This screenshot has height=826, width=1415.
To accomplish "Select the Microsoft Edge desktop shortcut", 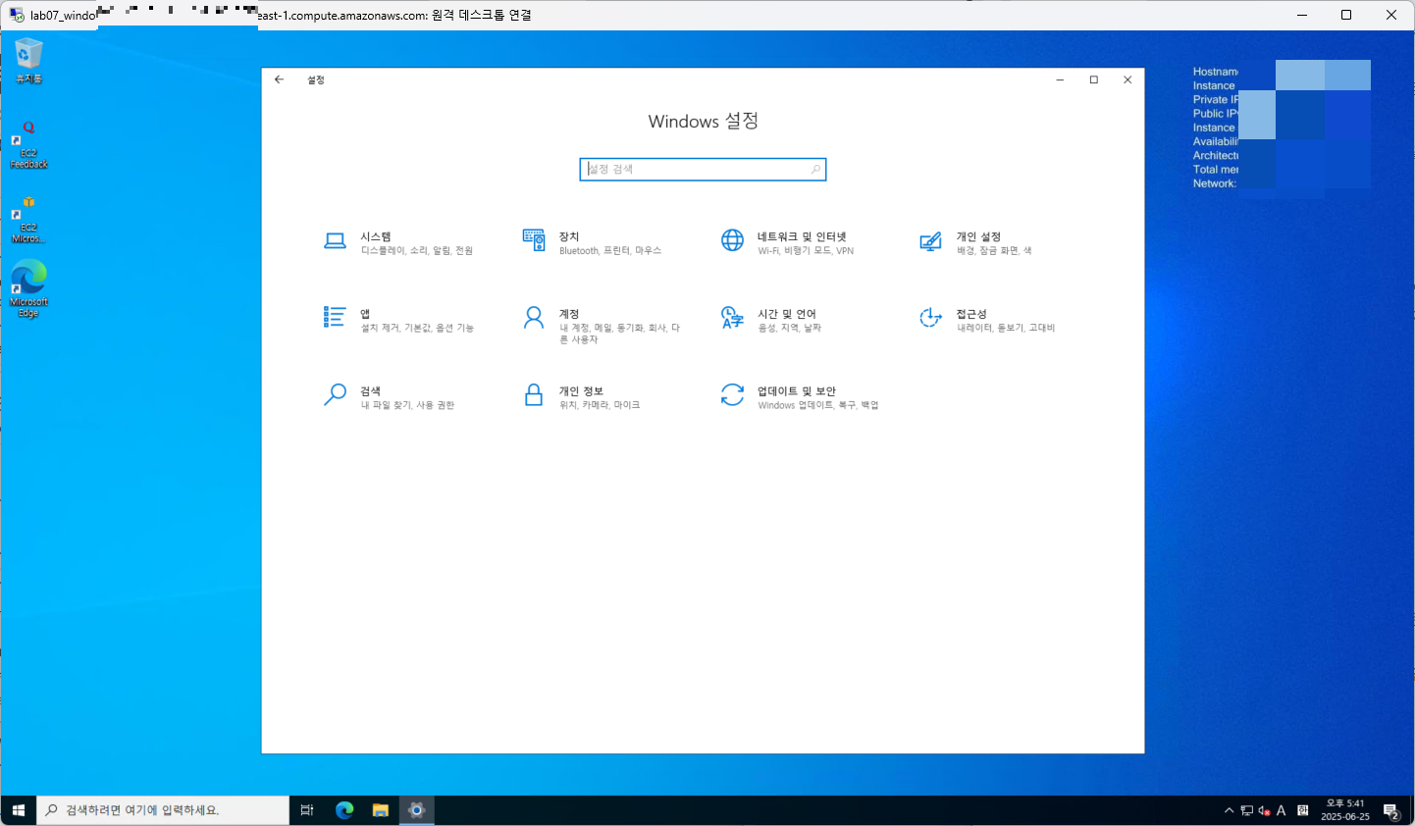I will point(29,288).
